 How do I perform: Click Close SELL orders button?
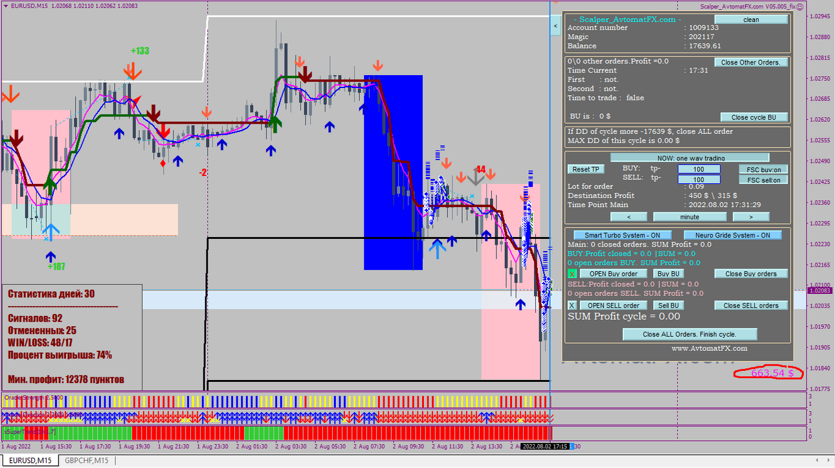click(x=751, y=306)
